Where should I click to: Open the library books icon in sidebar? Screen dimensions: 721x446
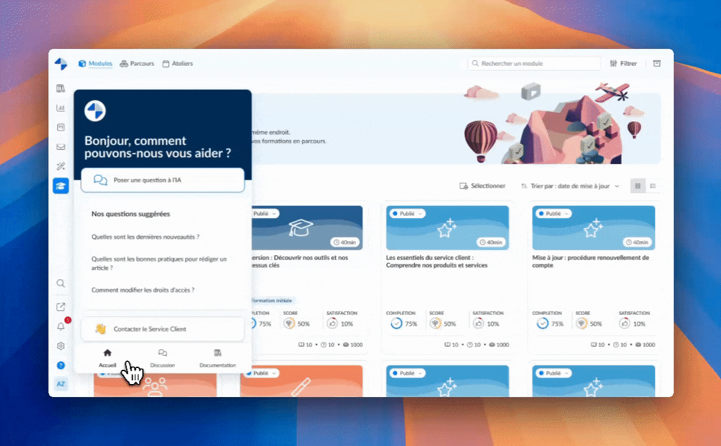tap(61, 89)
